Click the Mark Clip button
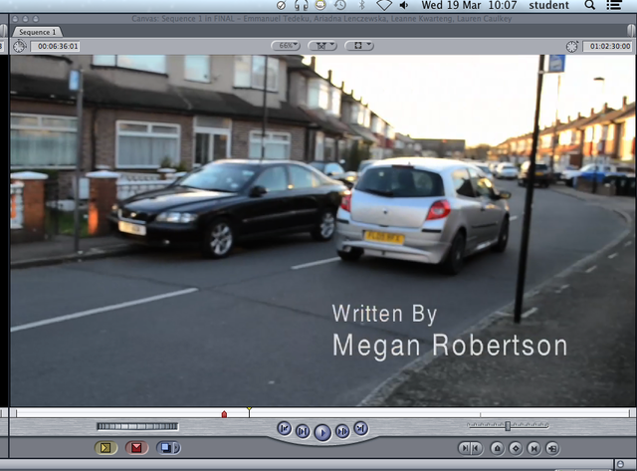Viewport: 637px width, 471px height. [533, 448]
